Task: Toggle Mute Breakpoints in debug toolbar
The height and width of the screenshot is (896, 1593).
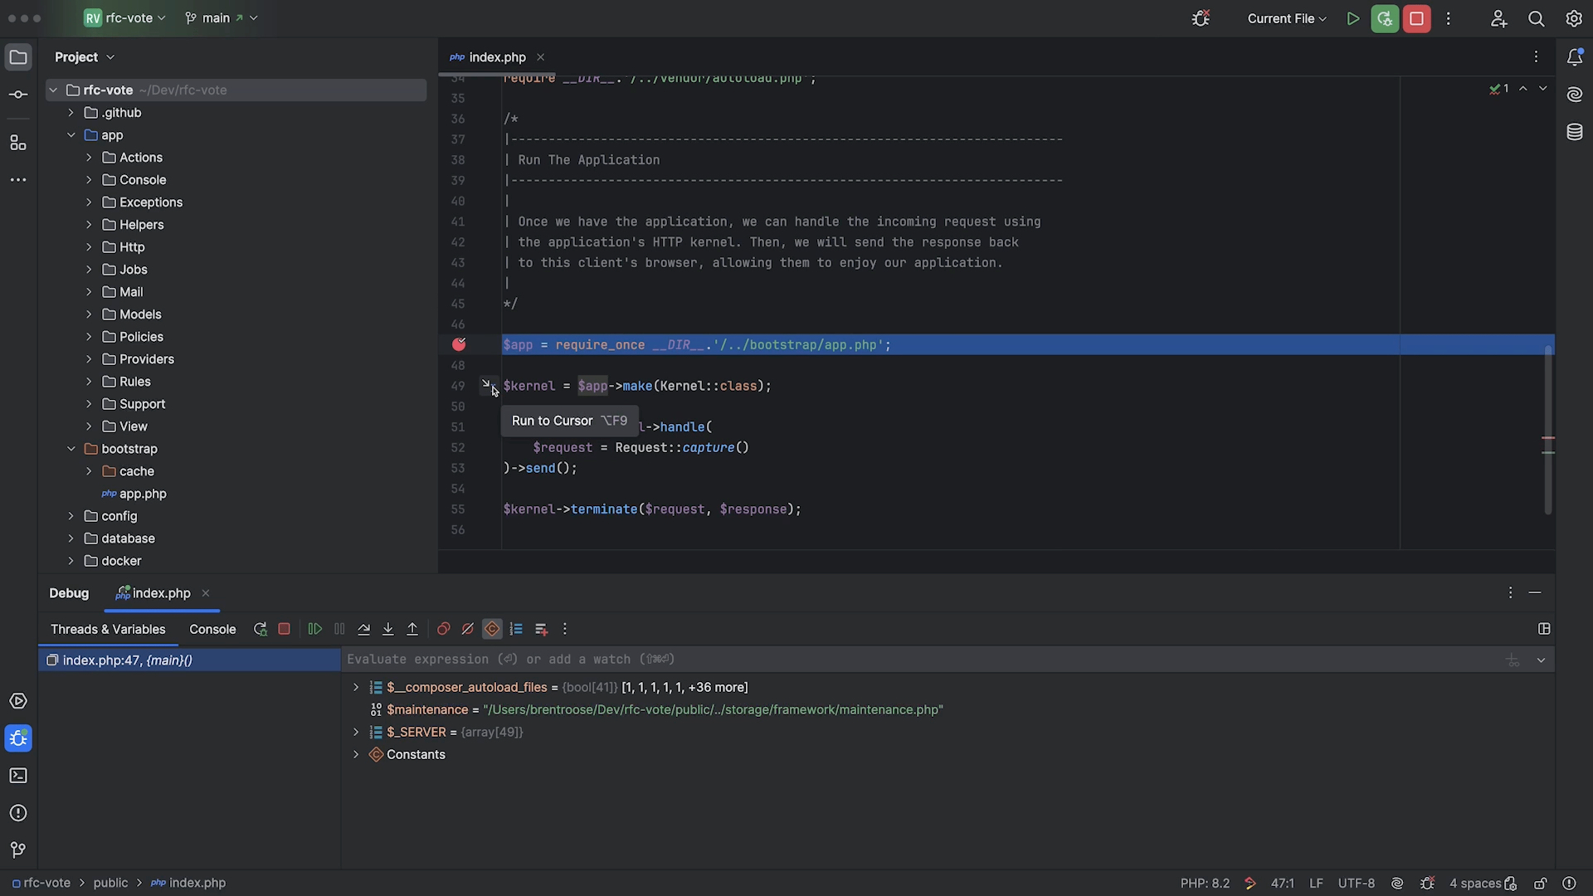Action: point(468,630)
